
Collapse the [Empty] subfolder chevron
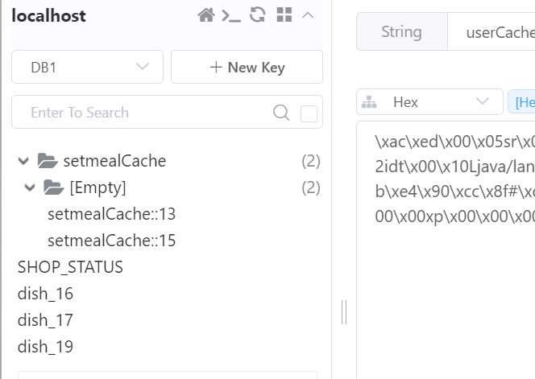[30, 187]
